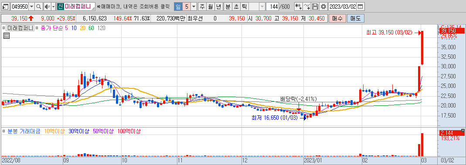Click the grid table icon under the legend
Viewport: 466px width, 165px height.
click(7, 36)
